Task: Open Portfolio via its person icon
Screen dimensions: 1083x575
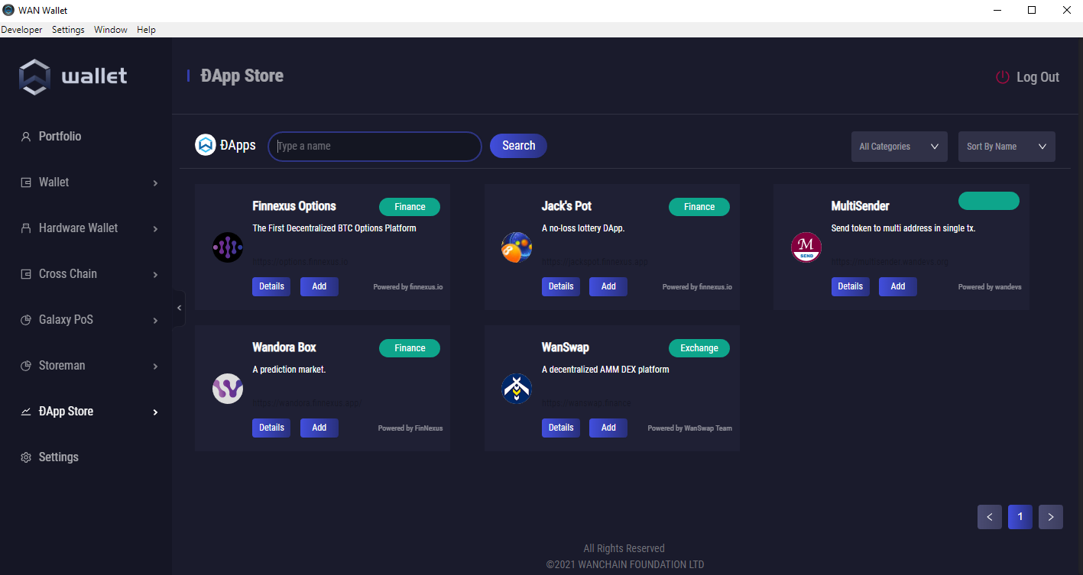Action: click(25, 137)
